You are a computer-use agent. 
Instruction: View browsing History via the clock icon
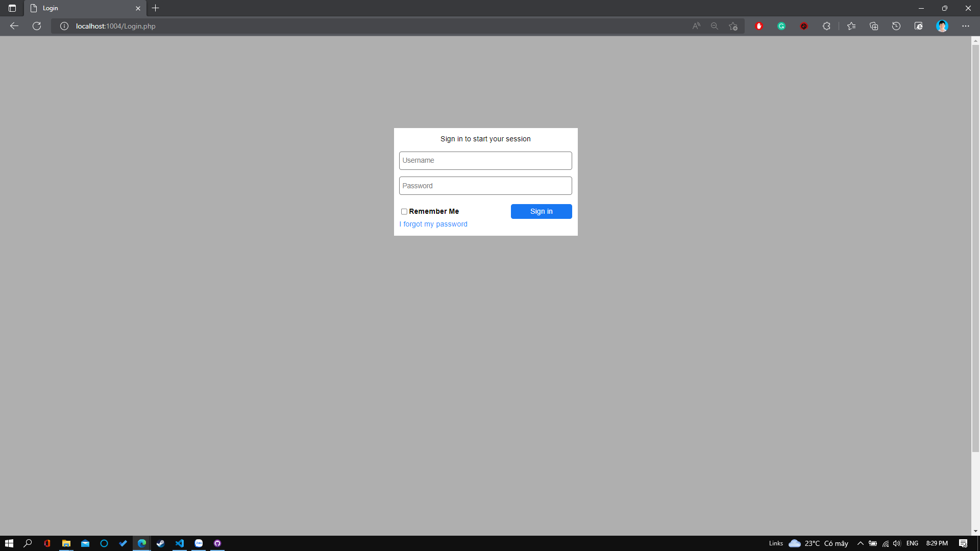pos(897,26)
